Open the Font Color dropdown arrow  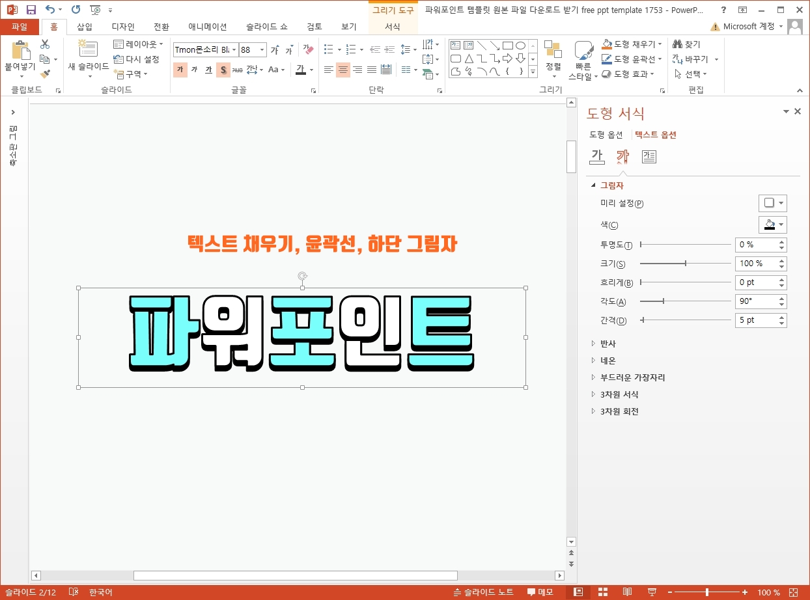311,70
